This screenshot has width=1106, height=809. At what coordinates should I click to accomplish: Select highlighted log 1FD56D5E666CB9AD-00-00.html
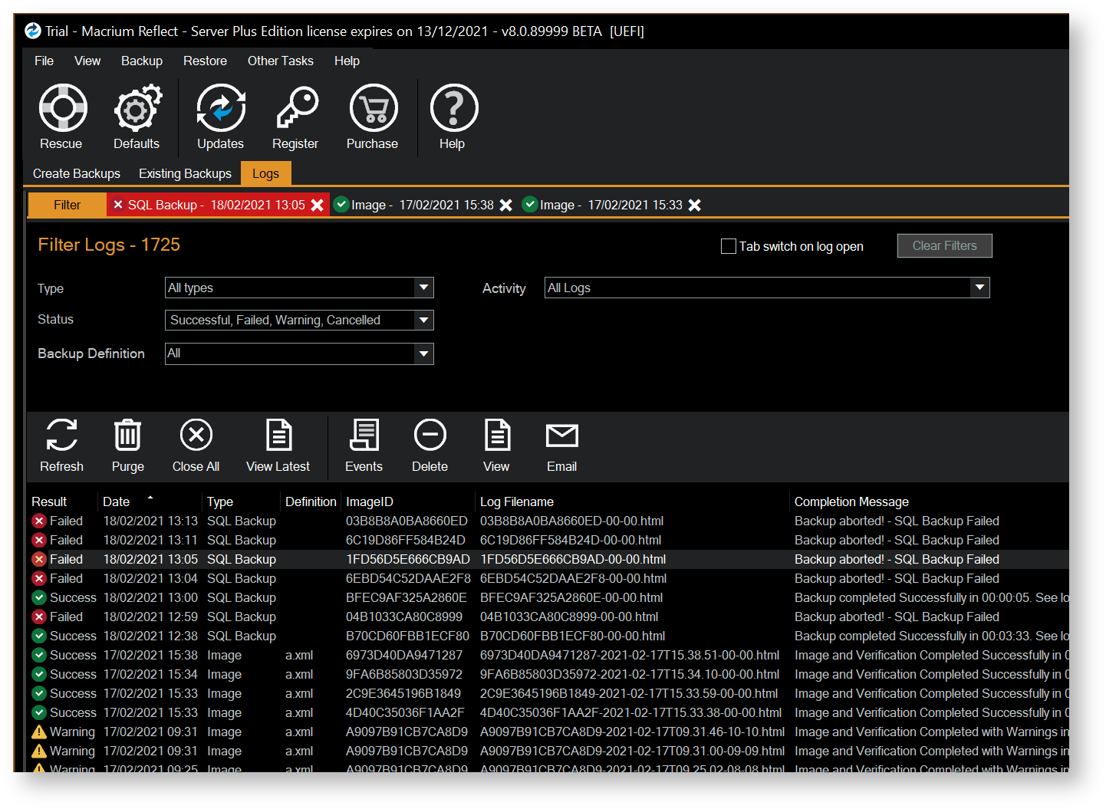coord(573,559)
